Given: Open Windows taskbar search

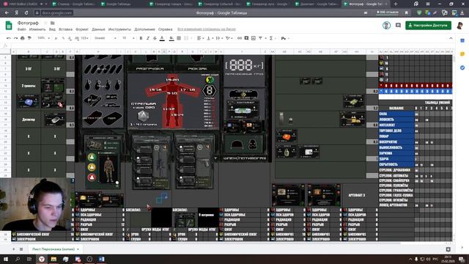Looking at the screenshot, I should tap(18, 259).
